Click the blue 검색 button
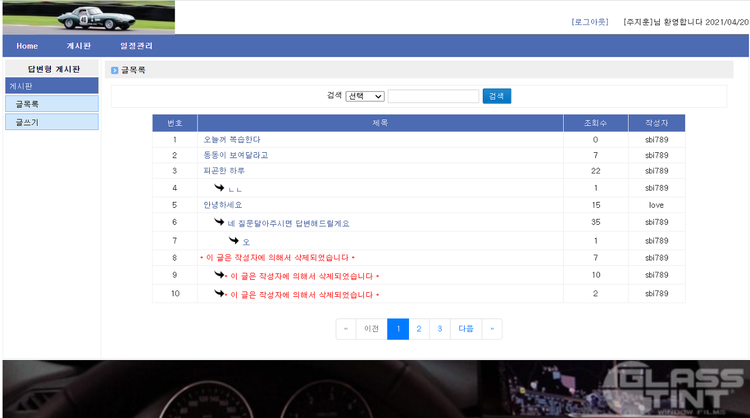This screenshot has width=750, height=418. 497,96
